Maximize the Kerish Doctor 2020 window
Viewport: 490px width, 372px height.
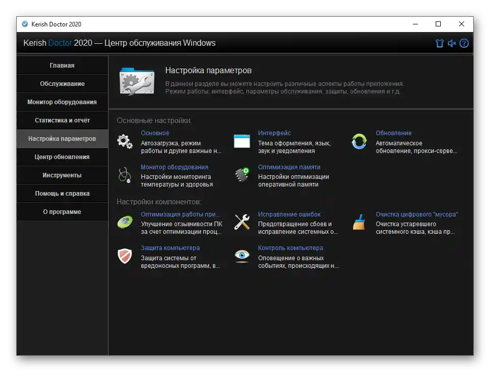(x=438, y=24)
